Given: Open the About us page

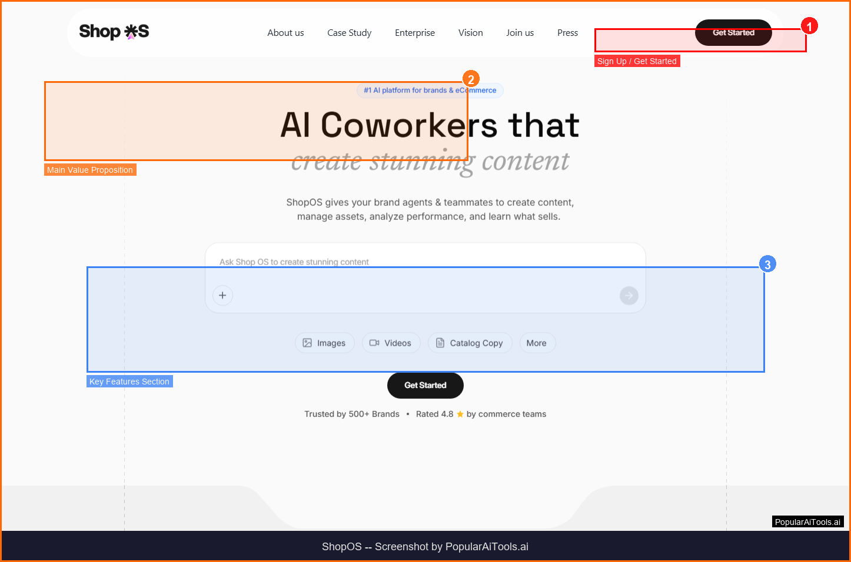Looking at the screenshot, I should point(285,33).
